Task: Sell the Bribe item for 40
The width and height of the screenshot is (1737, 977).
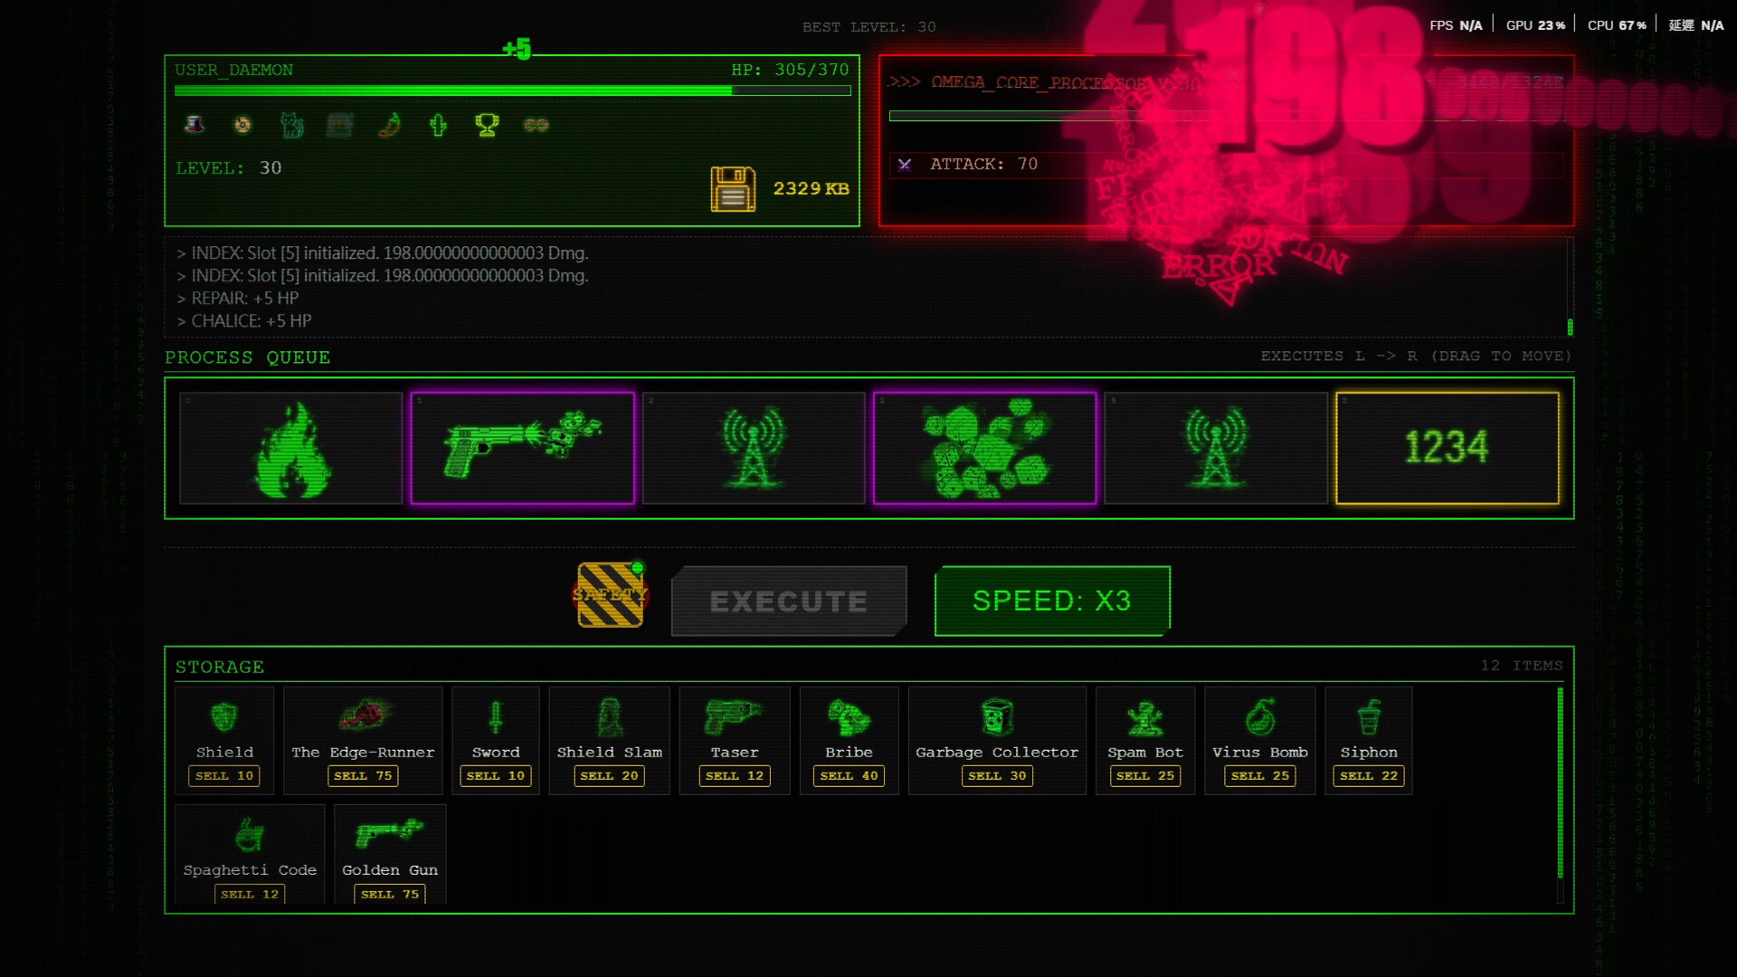Action: [x=848, y=775]
